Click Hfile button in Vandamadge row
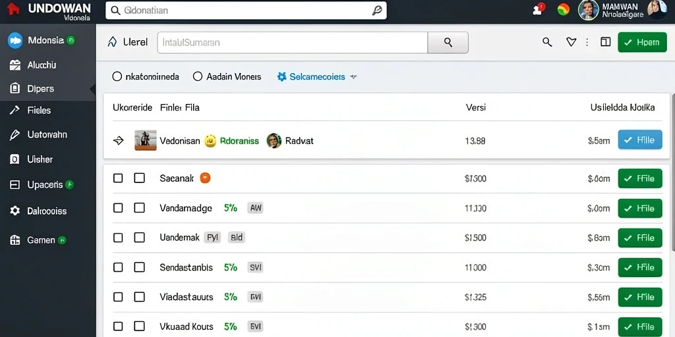This screenshot has height=337, width=675. tap(640, 209)
